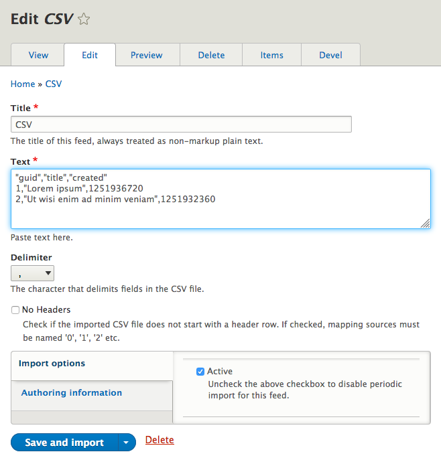This screenshot has height=460, width=441.
Task: Switch to the View tab
Action: [39, 55]
